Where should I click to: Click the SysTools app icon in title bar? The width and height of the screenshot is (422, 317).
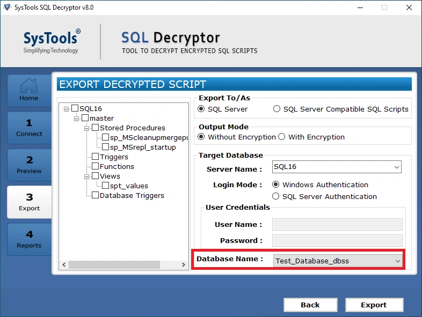(8, 8)
